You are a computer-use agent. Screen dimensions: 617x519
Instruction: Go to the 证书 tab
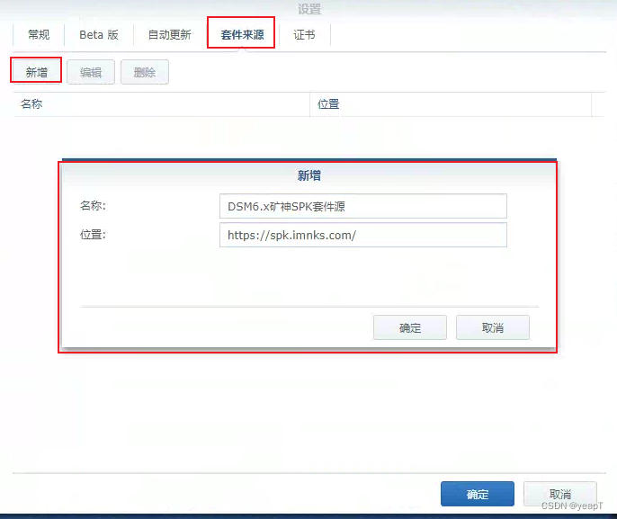point(304,34)
